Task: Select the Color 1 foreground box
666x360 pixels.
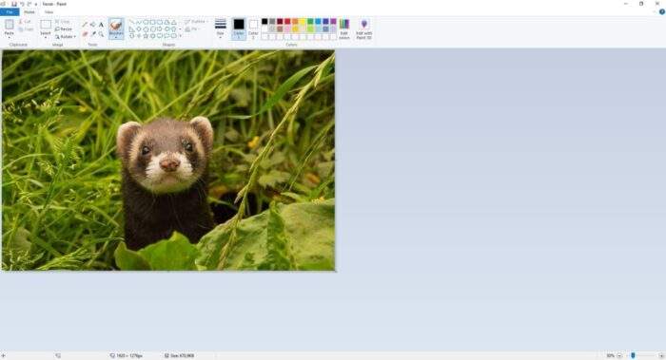Action: 239,28
